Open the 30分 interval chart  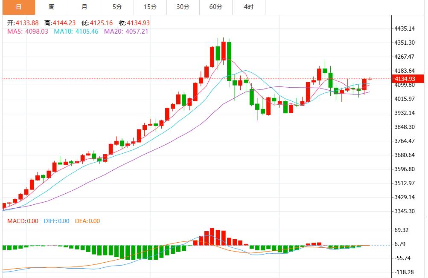click(183, 7)
